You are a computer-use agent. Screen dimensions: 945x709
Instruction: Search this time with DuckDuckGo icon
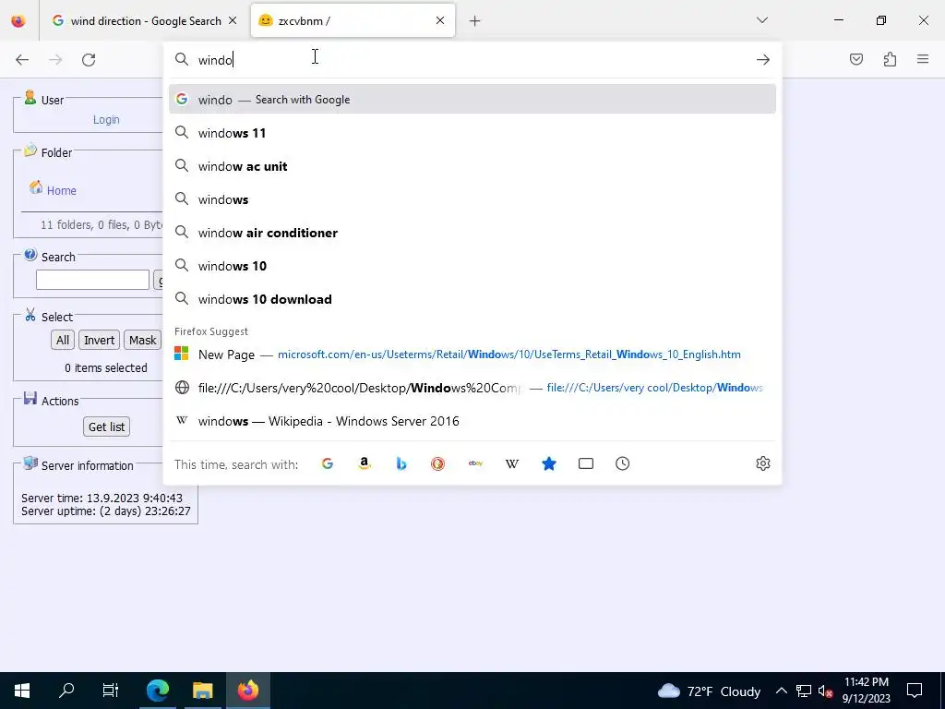(x=438, y=463)
